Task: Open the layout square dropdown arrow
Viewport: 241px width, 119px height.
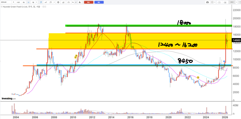Action: pyautogui.click(x=215, y=2)
